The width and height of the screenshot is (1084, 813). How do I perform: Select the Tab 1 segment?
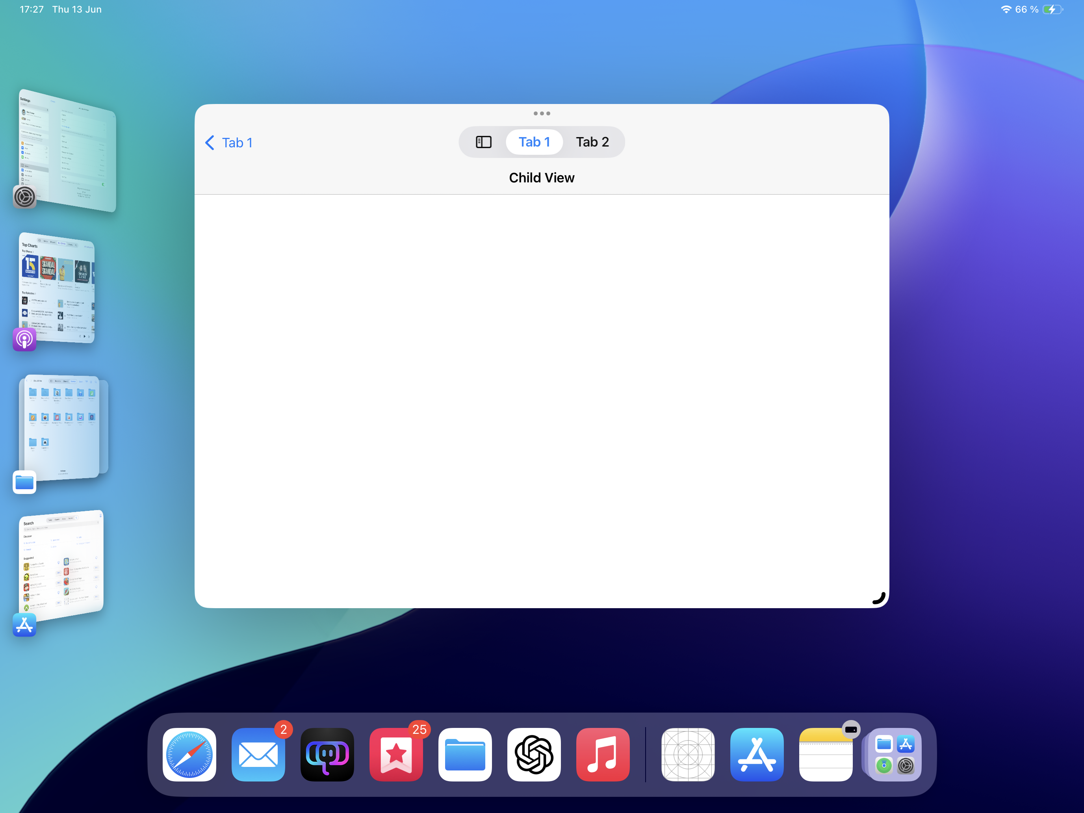pyautogui.click(x=534, y=142)
